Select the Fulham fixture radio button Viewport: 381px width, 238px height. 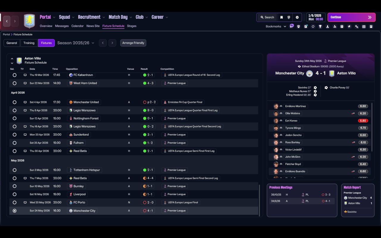pos(15,143)
